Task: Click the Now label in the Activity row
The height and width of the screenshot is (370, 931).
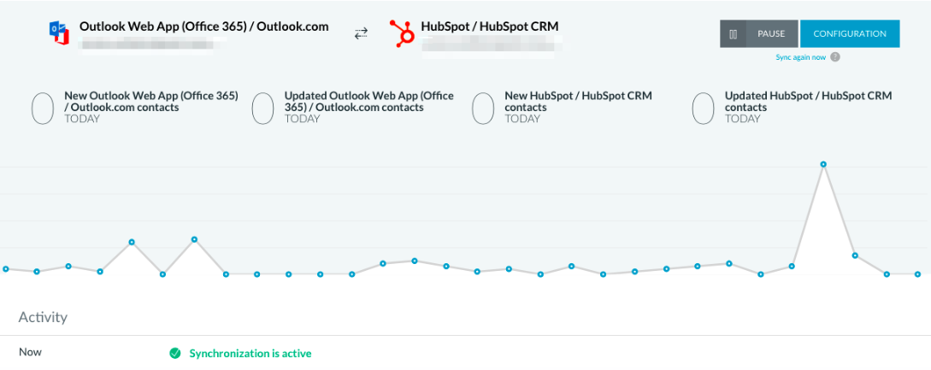Action: pyautogui.click(x=30, y=352)
